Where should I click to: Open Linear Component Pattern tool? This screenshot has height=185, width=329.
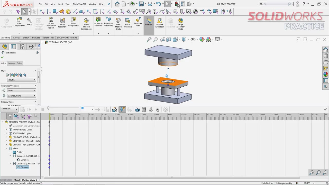click(x=51, y=23)
